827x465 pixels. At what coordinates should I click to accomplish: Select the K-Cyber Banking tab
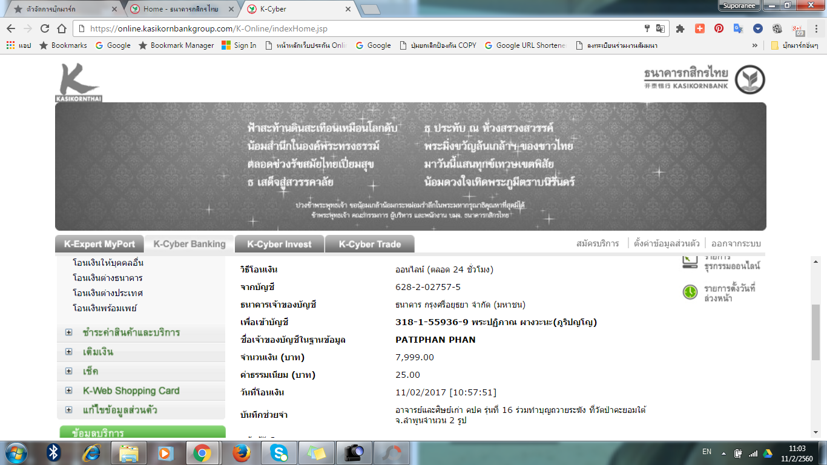(x=189, y=244)
